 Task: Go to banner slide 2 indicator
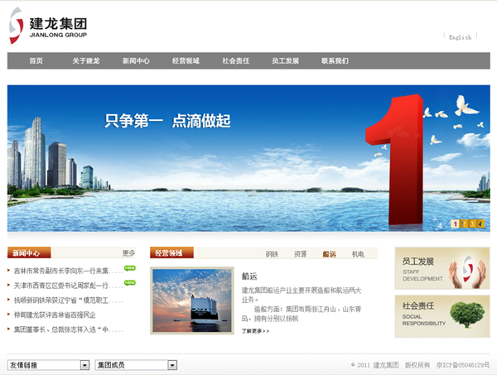pyautogui.click(x=462, y=224)
